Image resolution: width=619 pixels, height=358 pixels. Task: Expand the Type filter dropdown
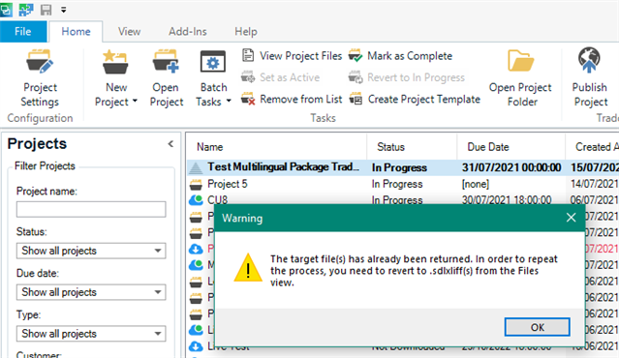91,334
